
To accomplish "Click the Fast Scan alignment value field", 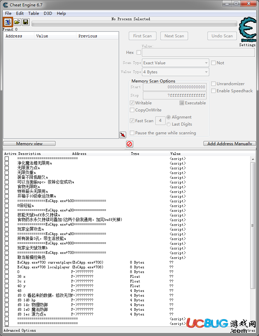I will pyautogui.click(x=160, y=121).
